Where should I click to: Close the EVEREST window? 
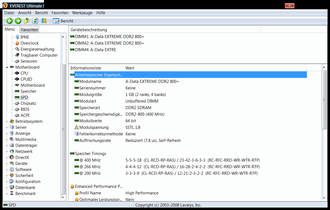(290, 6)
